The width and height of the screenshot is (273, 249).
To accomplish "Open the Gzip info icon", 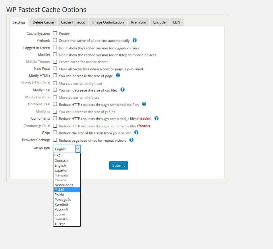I will [x=136, y=133].
